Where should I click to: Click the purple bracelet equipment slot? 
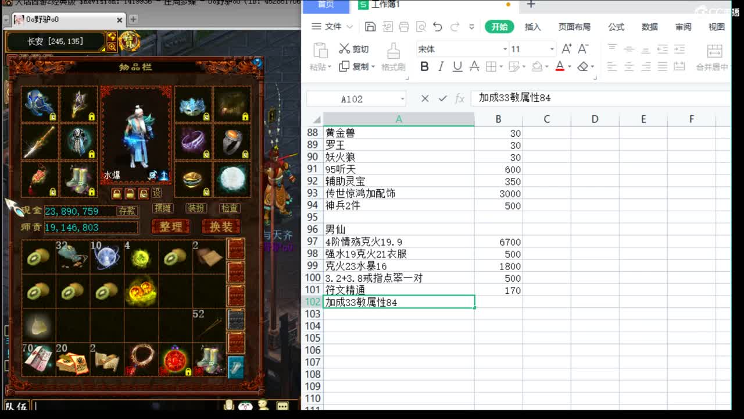[193, 142]
